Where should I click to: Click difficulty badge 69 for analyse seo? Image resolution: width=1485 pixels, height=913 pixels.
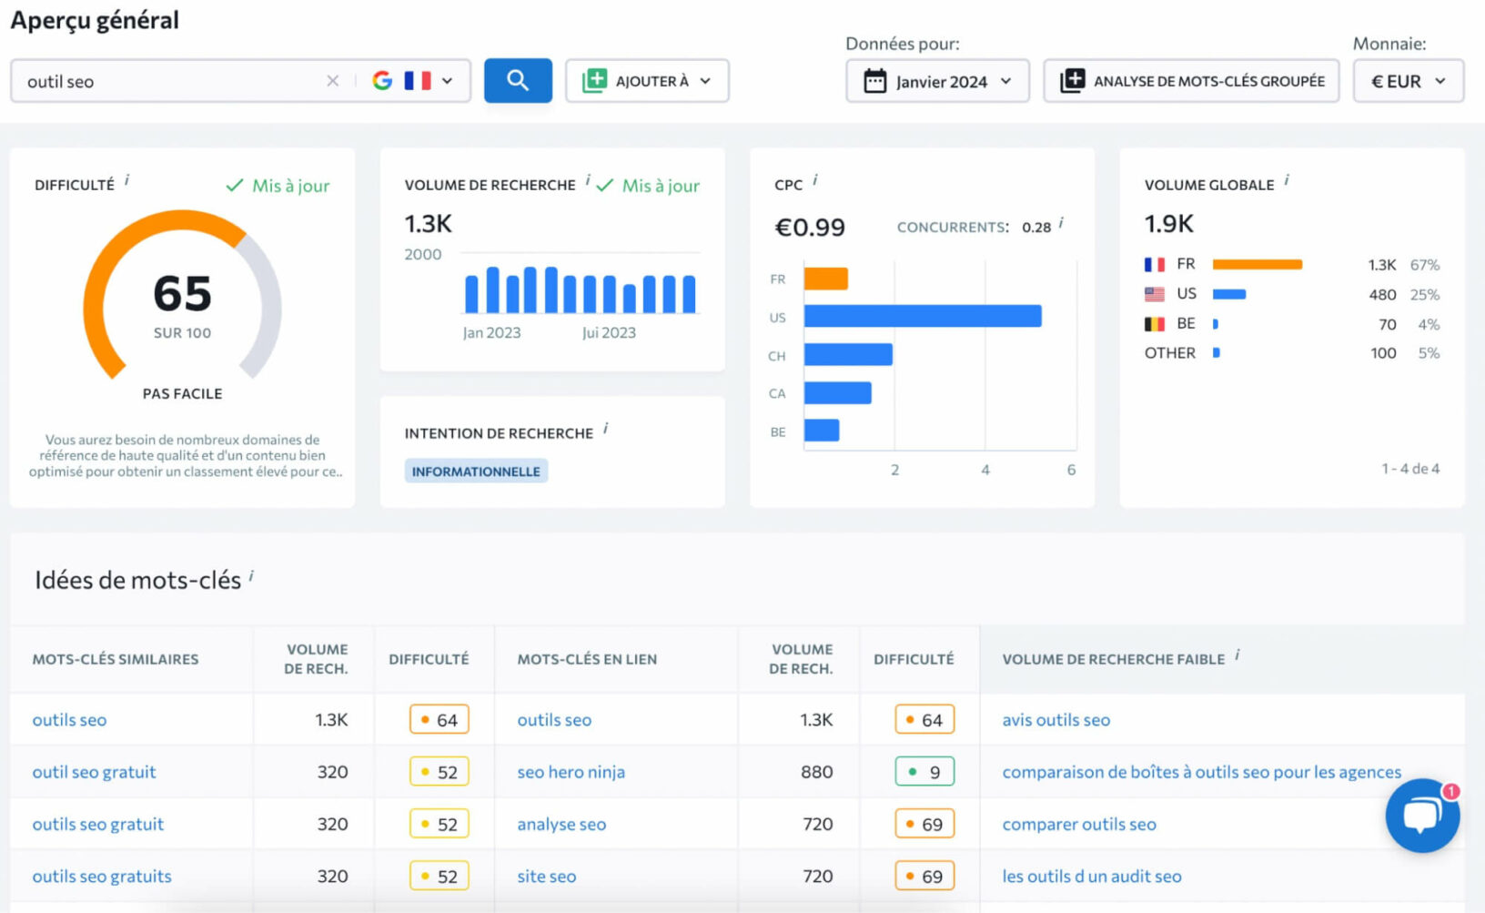pos(924,824)
